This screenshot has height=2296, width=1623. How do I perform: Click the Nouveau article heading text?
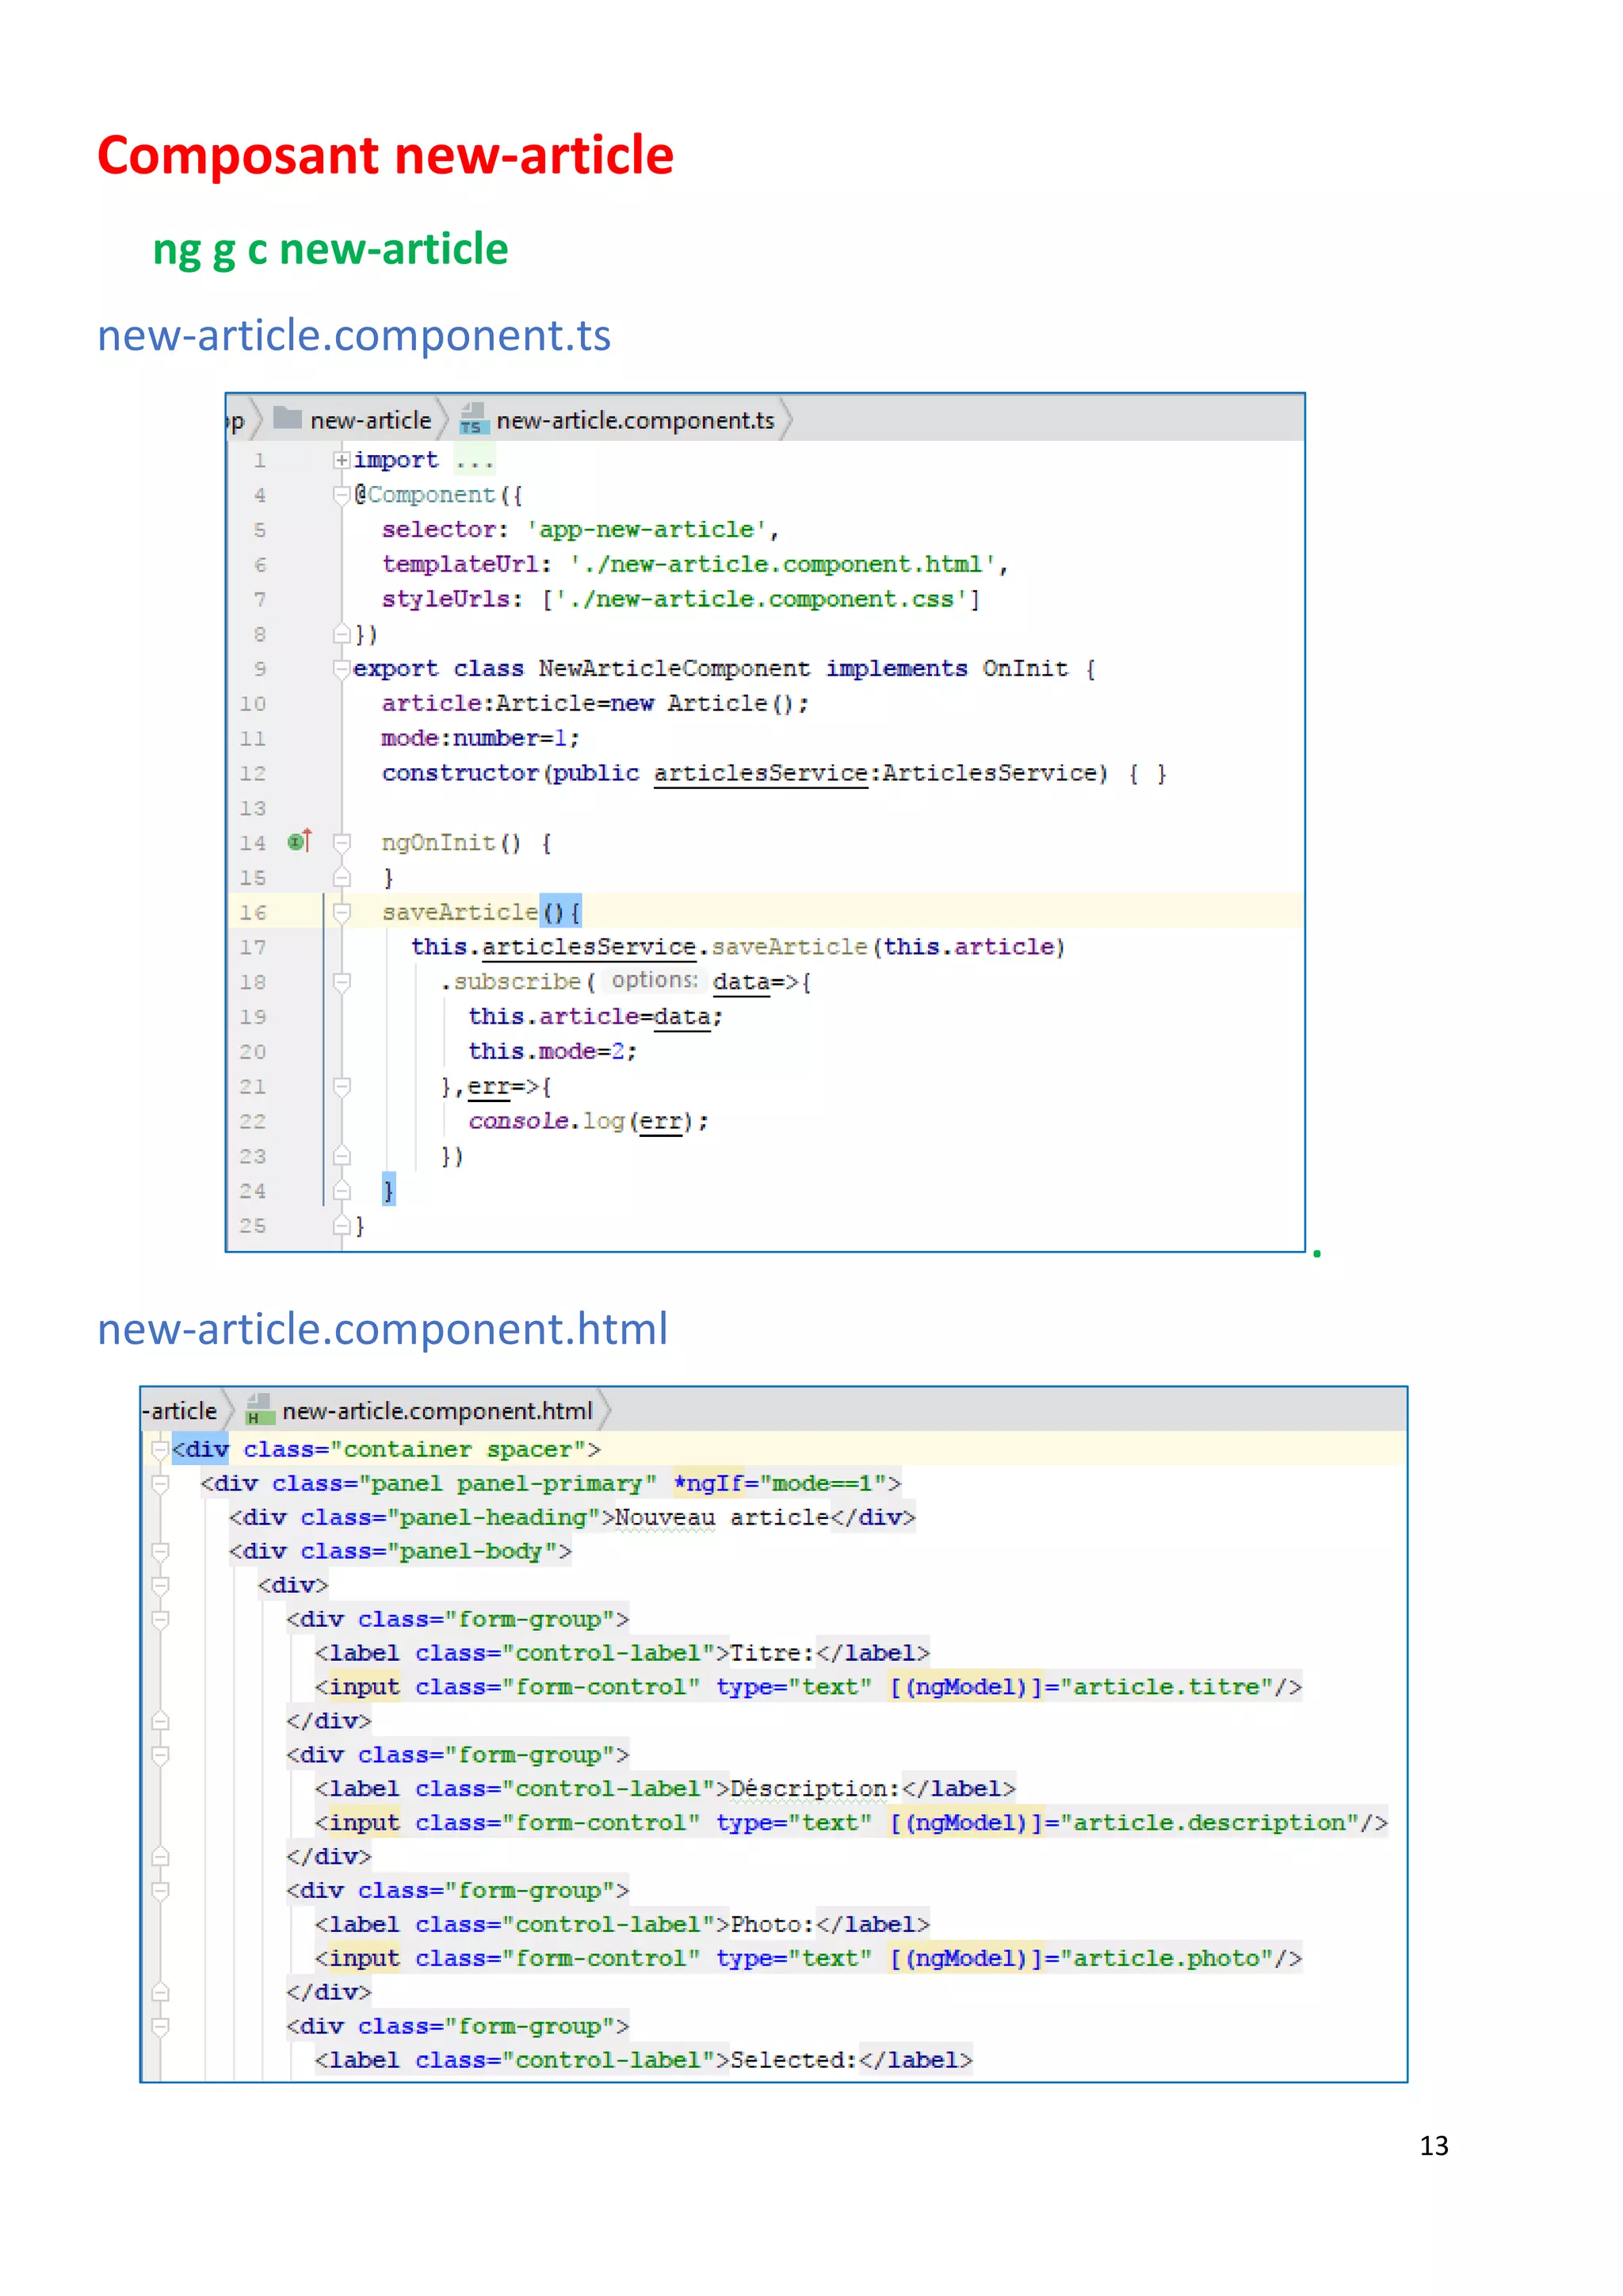point(722,1517)
